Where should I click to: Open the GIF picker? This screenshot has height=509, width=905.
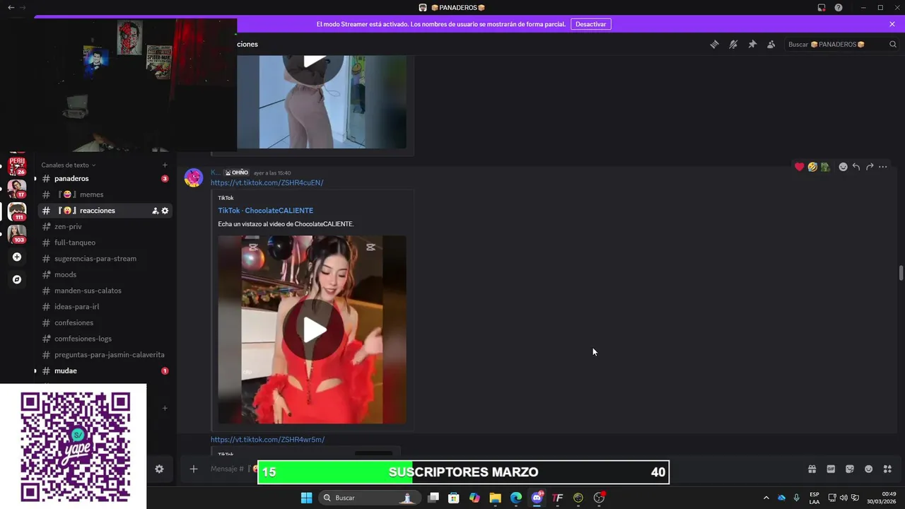tap(831, 469)
